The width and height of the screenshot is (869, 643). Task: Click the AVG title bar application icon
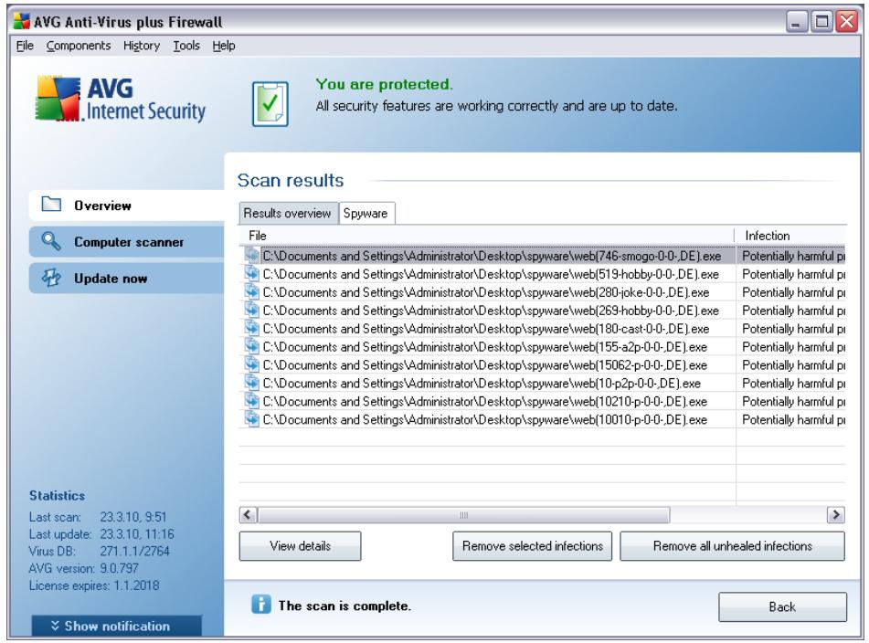tap(22, 22)
